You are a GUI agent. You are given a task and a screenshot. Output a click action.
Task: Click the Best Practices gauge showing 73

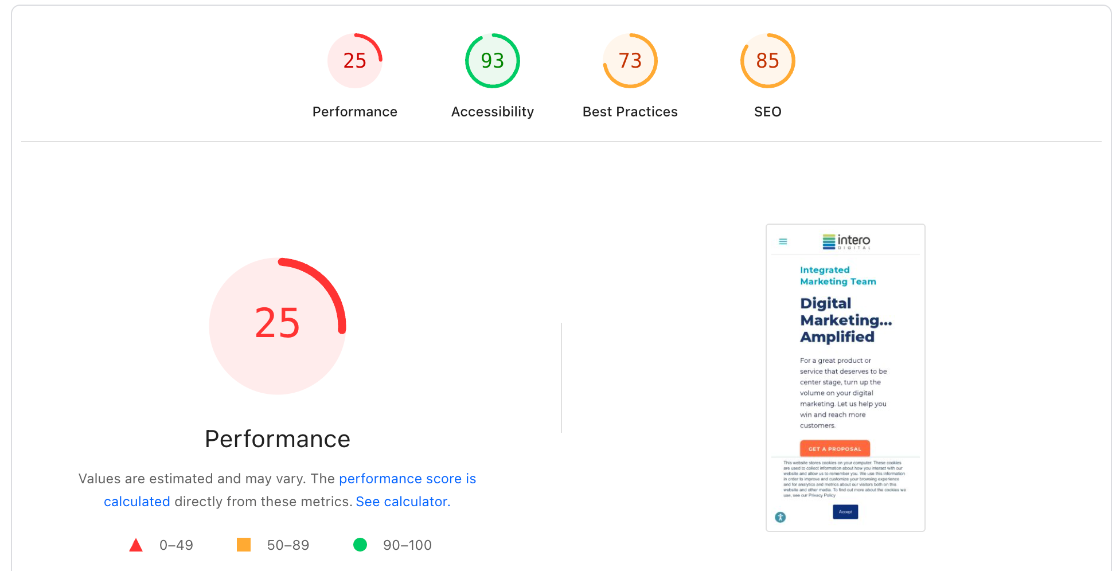coord(630,61)
